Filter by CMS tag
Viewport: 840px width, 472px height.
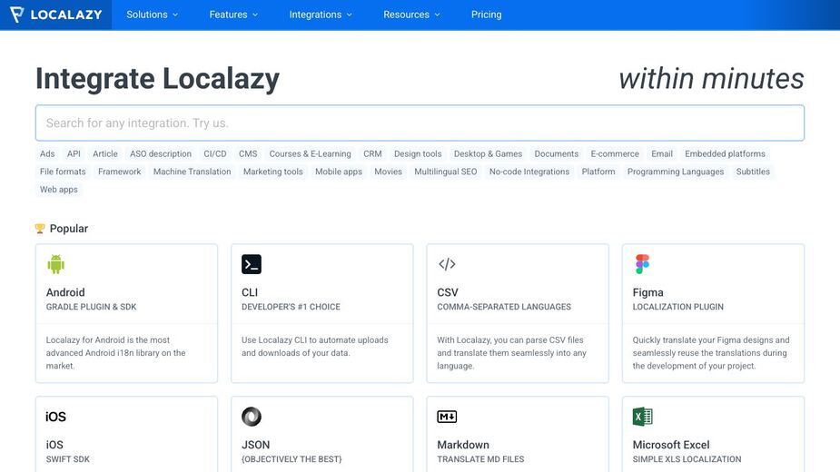(248, 153)
